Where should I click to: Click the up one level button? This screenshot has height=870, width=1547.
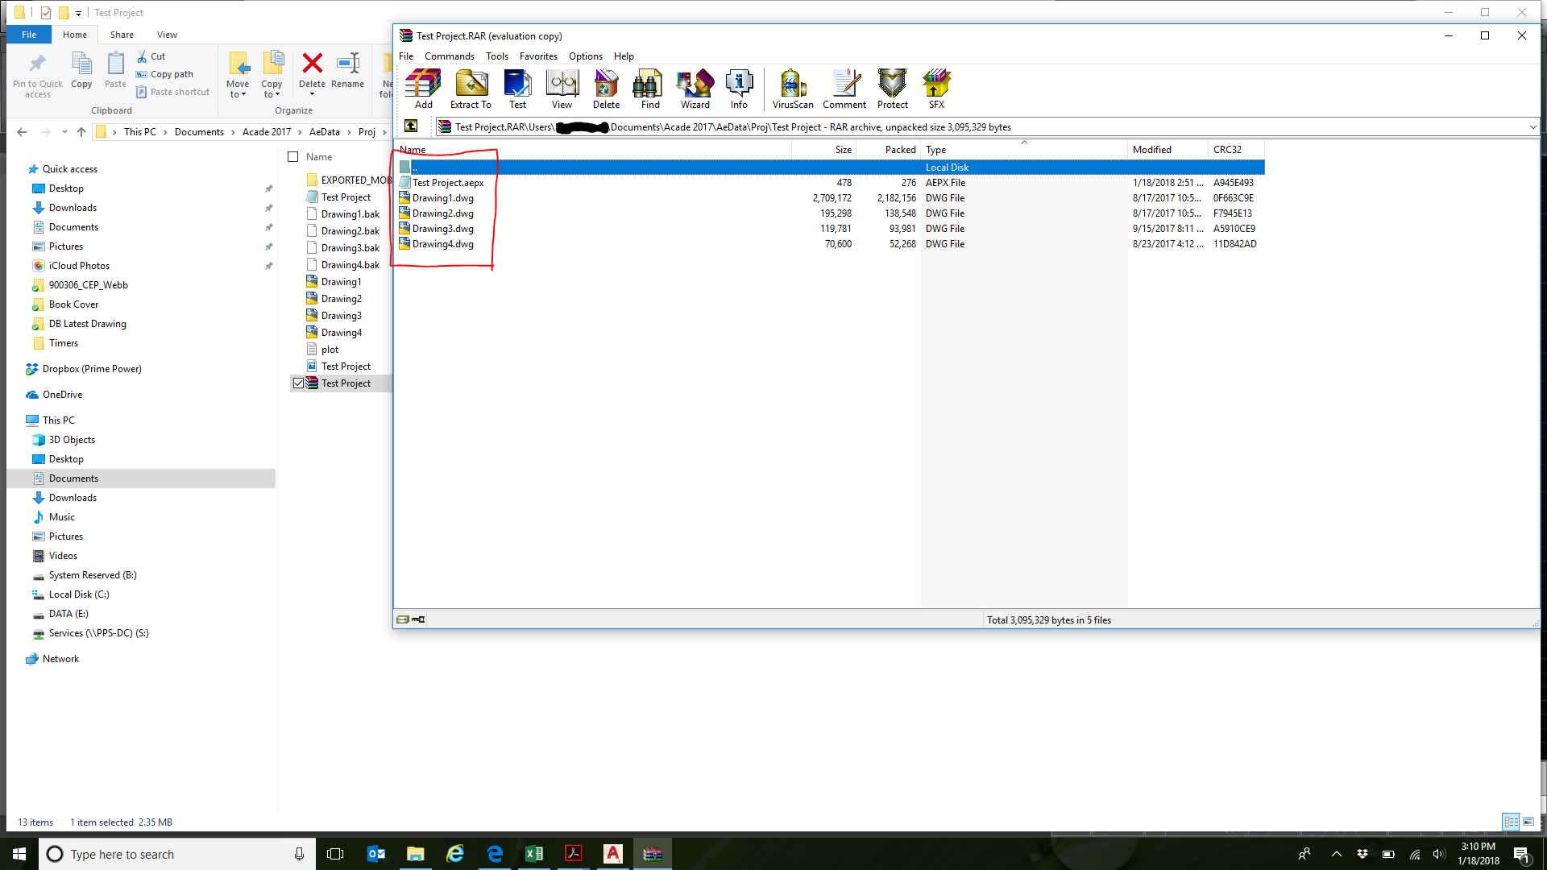pyautogui.click(x=412, y=126)
